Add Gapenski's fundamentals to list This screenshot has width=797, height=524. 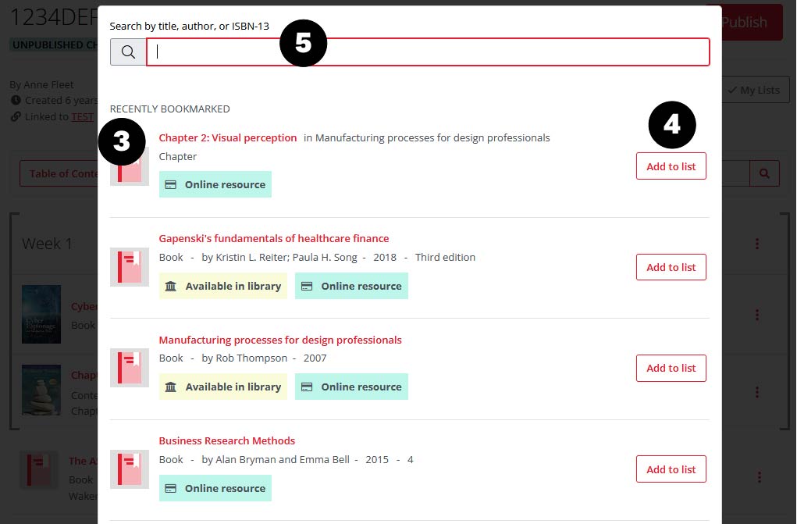(x=671, y=267)
